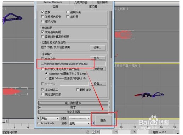Click the 设备... button

pyautogui.click(x=98, y=84)
